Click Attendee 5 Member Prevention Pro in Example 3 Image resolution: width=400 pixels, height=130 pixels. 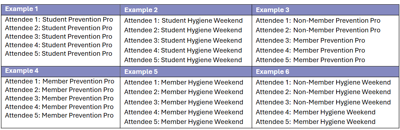311,60
